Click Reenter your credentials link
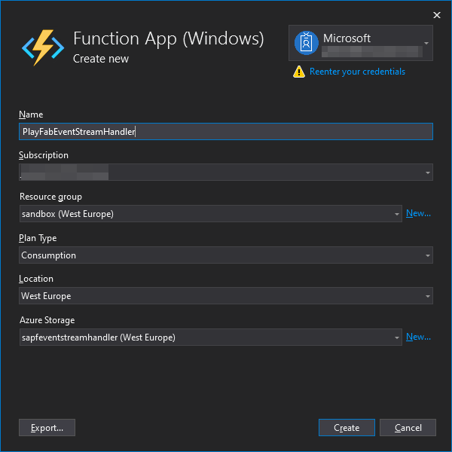The image size is (452, 452). [357, 72]
